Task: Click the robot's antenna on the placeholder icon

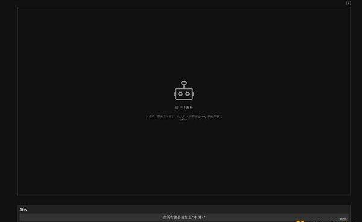Action: coord(184,84)
